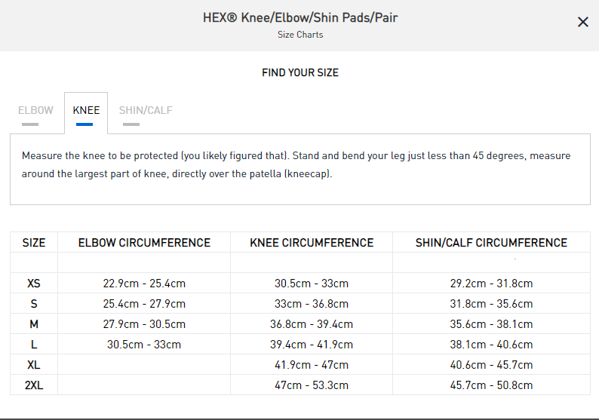Click elbow value 30.5cm - 33cm
This screenshot has height=420, width=599.
pos(144,345)
